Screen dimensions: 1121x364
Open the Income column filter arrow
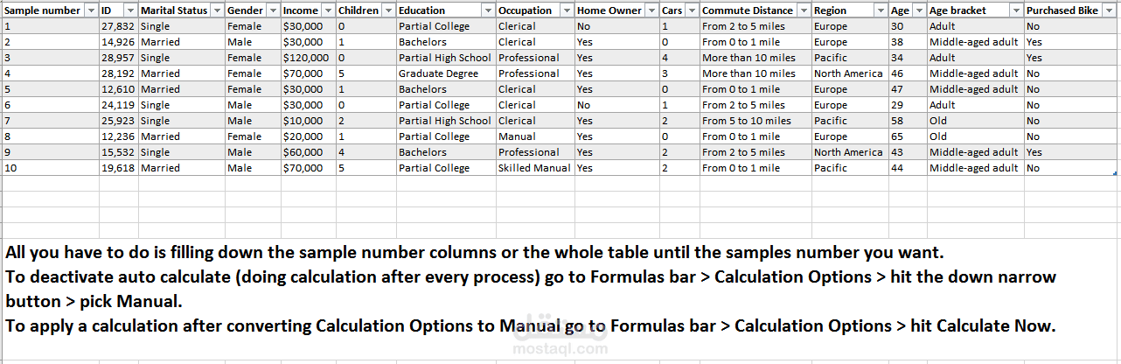click(327, 10)
